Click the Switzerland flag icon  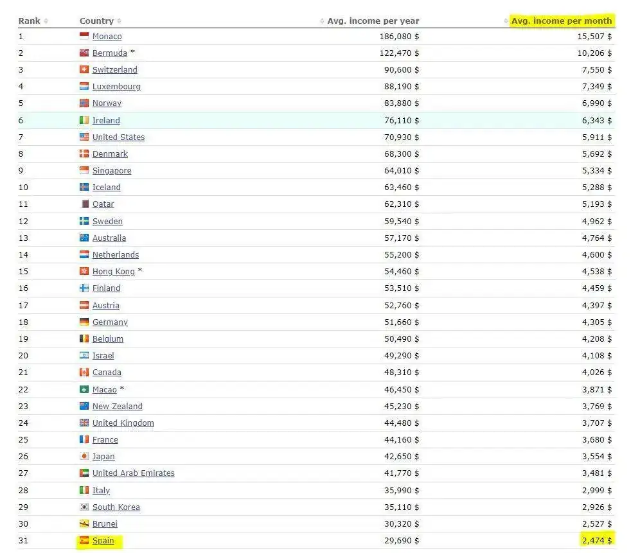coord(84,70)
